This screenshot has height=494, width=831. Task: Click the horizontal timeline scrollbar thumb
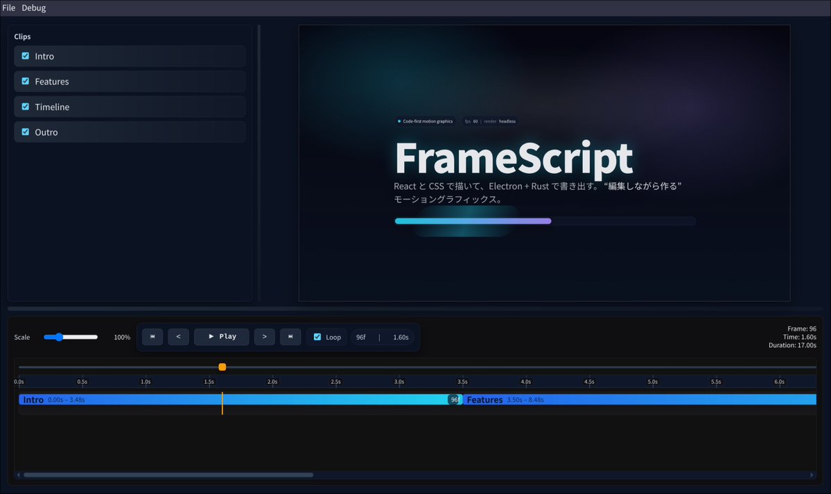[x=168, y=475]
